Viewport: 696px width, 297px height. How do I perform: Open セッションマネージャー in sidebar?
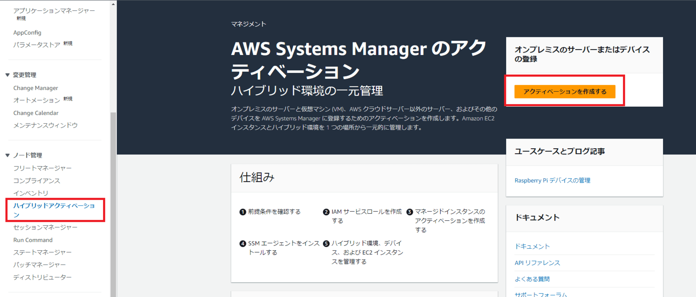click(x=45, y=228)
